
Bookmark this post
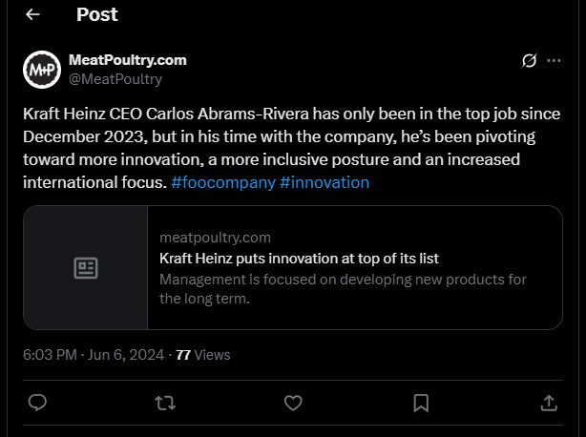point(421,403)
